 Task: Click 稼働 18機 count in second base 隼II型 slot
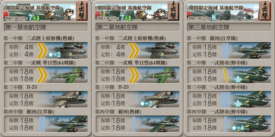click(113, 71)
